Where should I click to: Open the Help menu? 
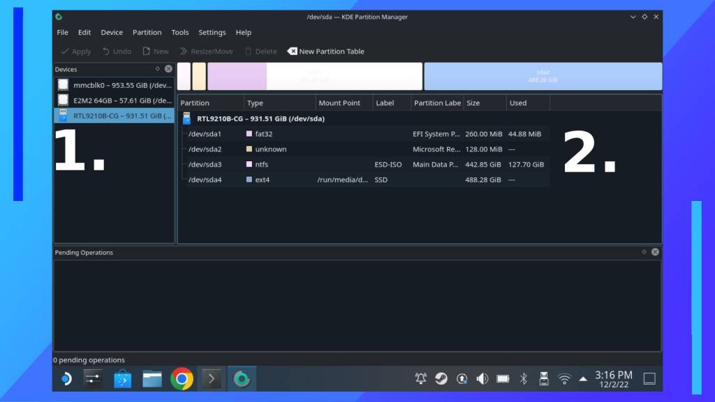[x=244, y=32]
